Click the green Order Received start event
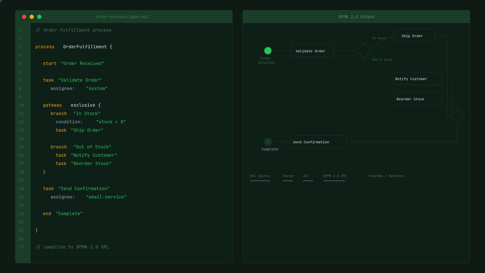485x273 pixels. pos(268,51)
